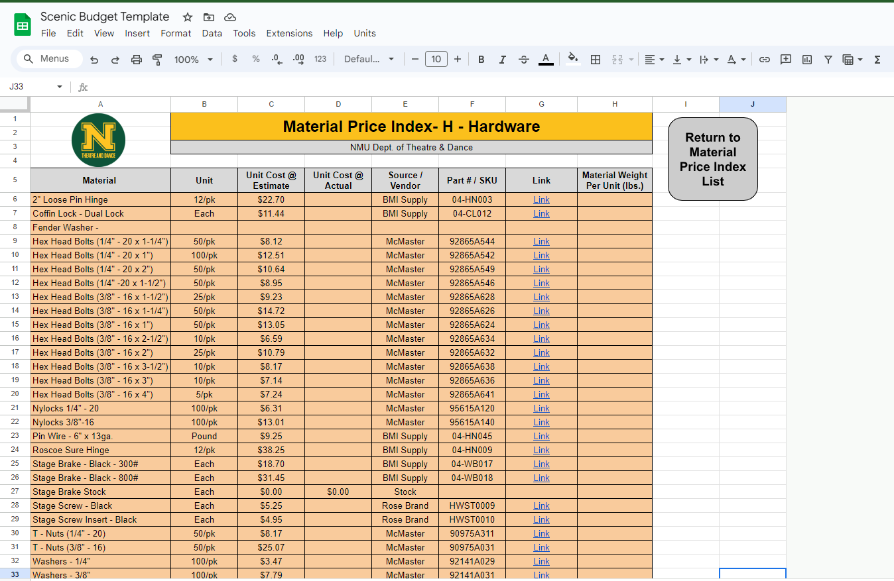The image size is (894, 581).
Task: Open the Borders icon
Action: point(596,60)
